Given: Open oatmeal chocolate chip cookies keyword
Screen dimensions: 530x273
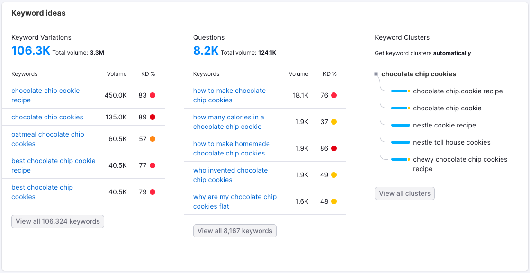Looking at the screenshot, I should click(x=47, y=139).
